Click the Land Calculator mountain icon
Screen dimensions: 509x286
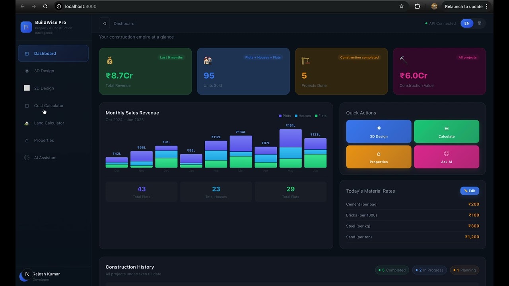(x=27, y=123)
